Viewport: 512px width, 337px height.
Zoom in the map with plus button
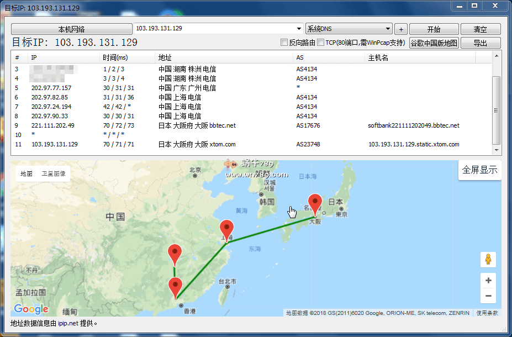488,281
